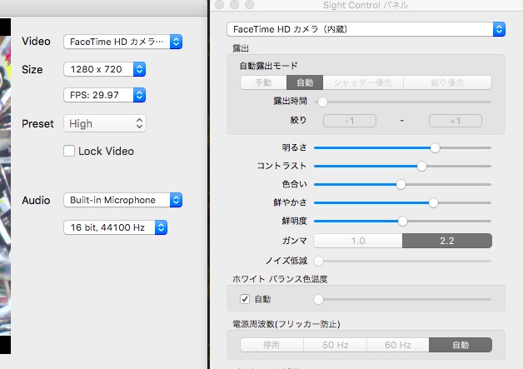Select 60 Hz power frequency
The width and height of the screenshot is (523, 369).
point(397,344)
